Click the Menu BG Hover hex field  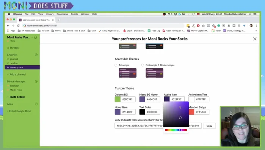coord(152,99)
